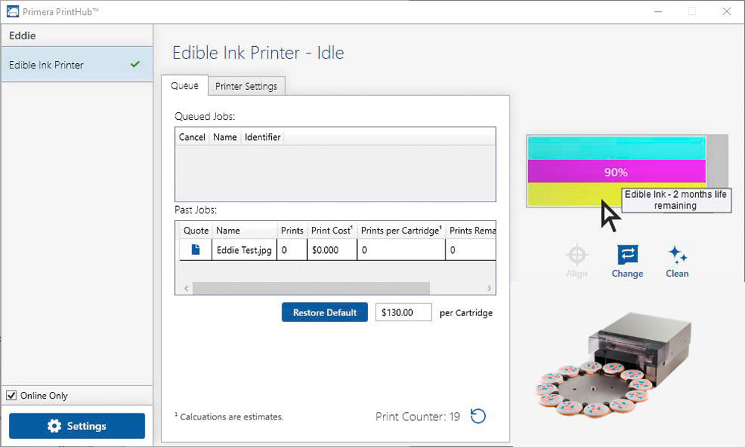Click the Prints per Cartridge column header
Screen dimensions: 745x447
[x=401, y=230]
